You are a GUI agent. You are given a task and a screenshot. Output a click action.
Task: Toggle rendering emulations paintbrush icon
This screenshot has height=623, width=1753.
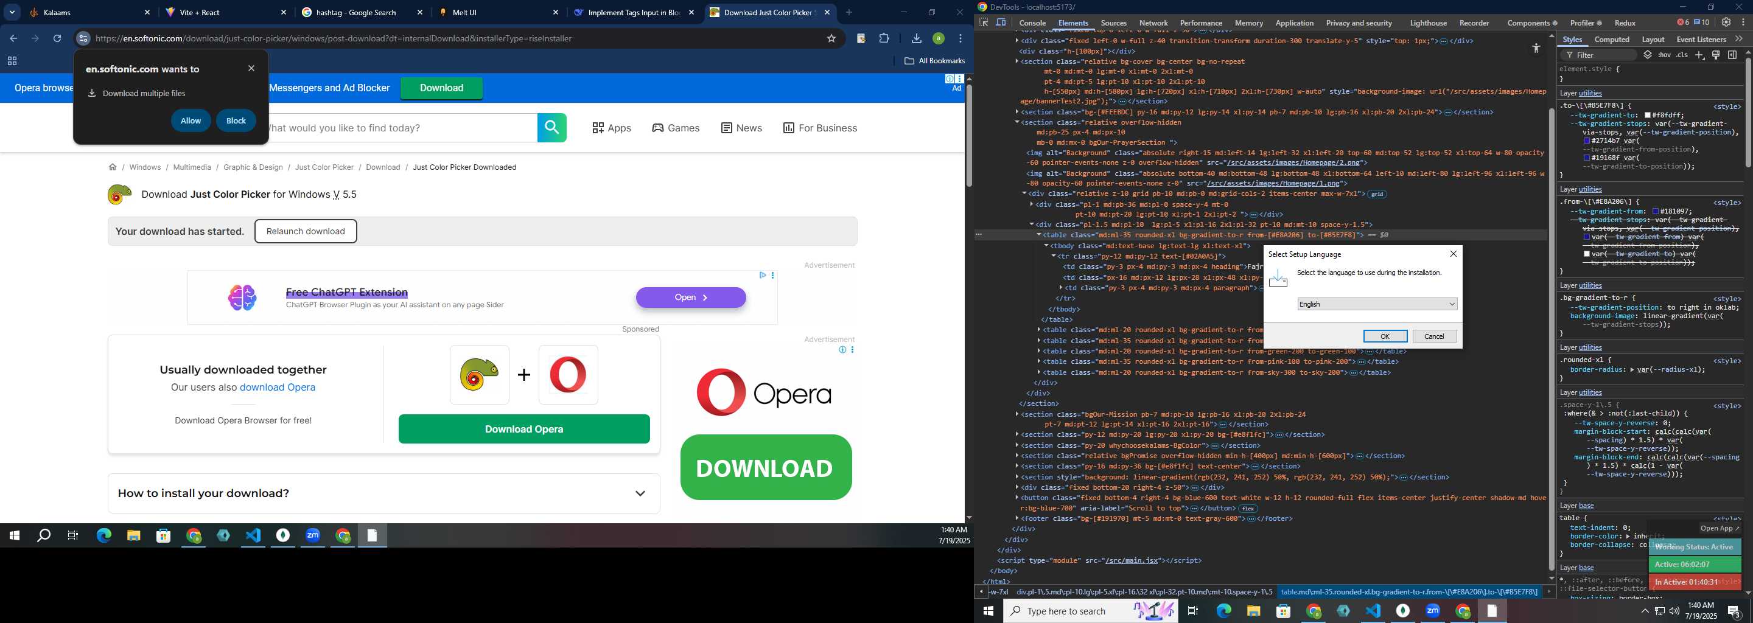1716,55
